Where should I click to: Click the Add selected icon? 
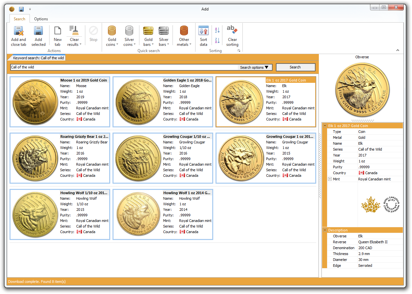[x=38, y=31]
